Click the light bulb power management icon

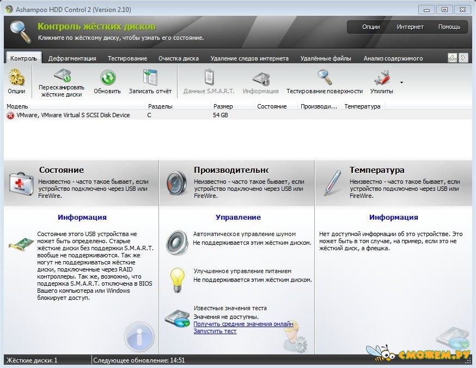point(178,280)
